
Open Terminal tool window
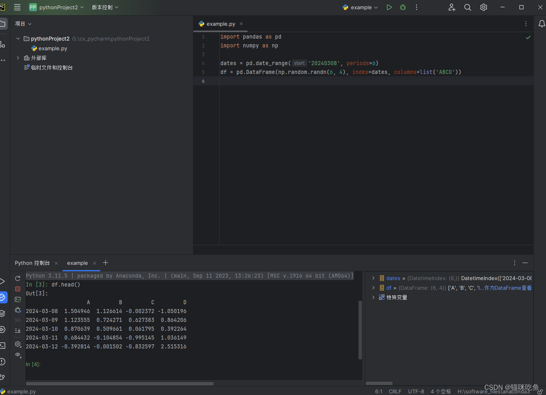click(x=3, y=346)
